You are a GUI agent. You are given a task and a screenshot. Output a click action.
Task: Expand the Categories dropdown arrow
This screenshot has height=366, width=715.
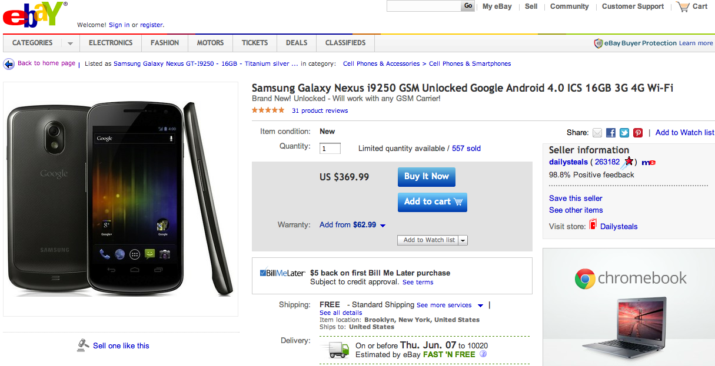(70, 43)
